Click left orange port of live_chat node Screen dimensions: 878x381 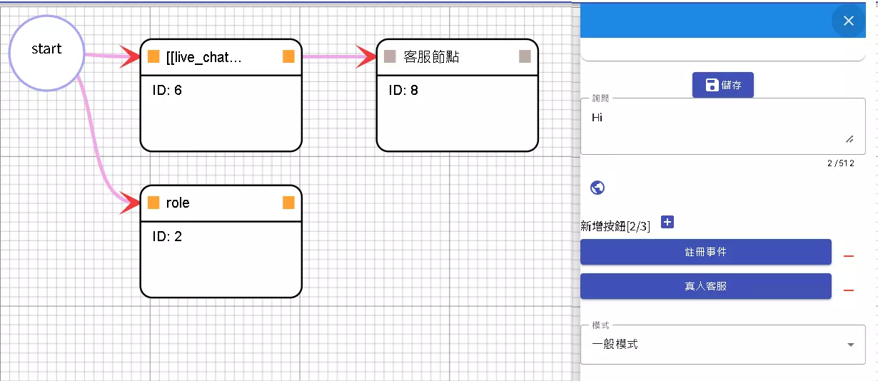tap(153, 57)
